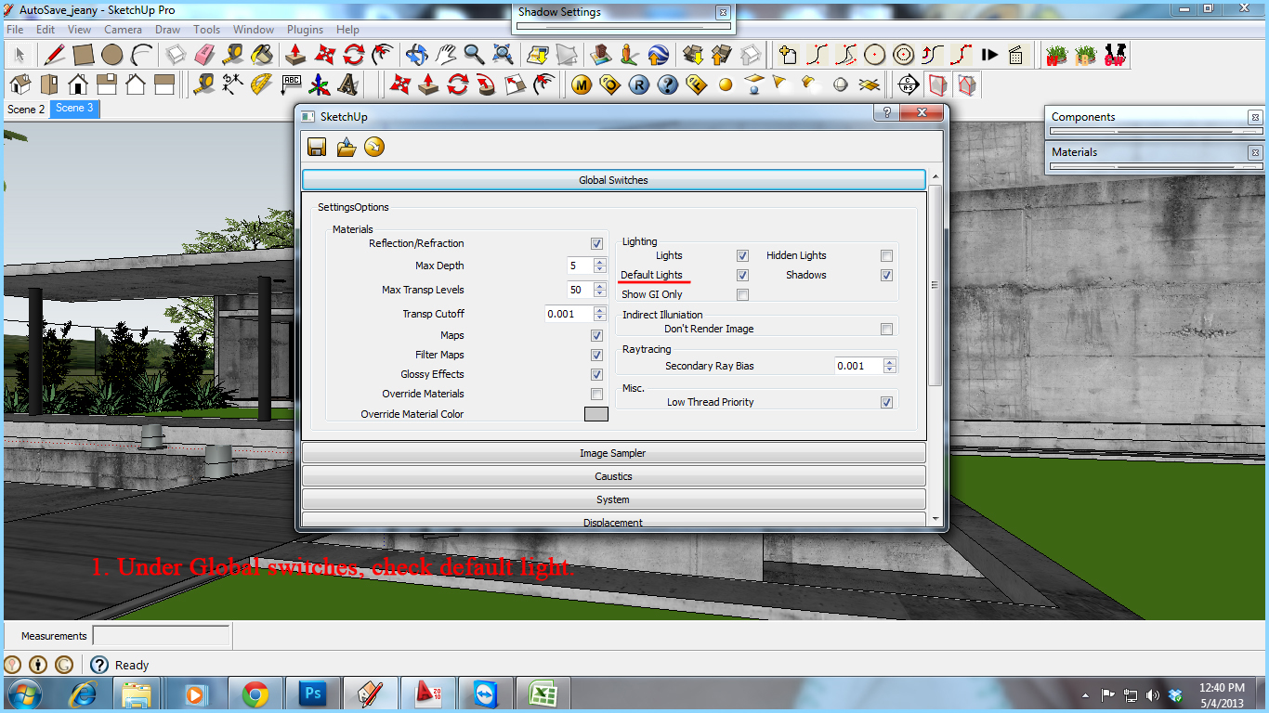The width and height of the screenshot is (1269, 713).
Task: Click restore defaults icon in dialog
Action: [374, 147]
